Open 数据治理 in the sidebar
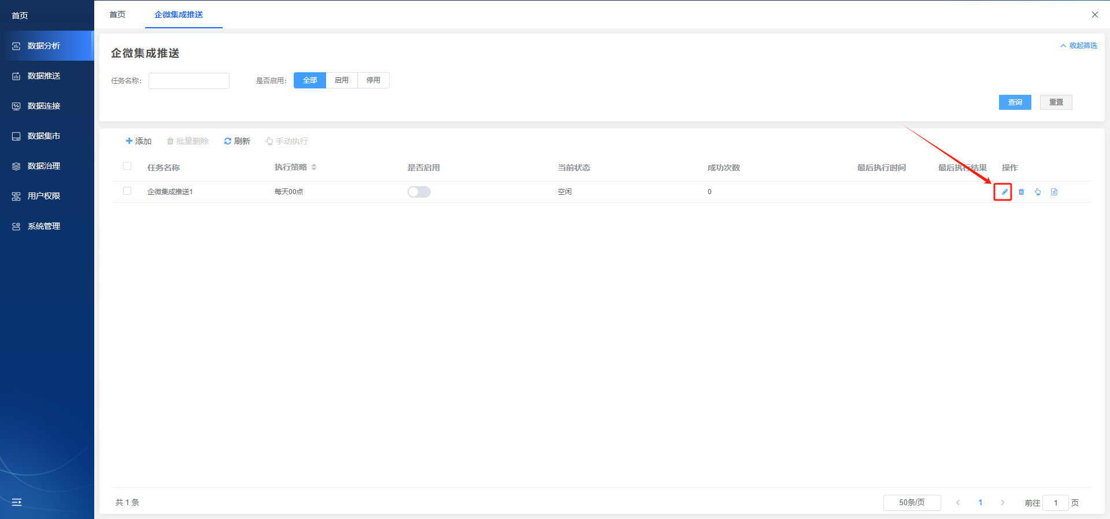 tap(47, 166)
